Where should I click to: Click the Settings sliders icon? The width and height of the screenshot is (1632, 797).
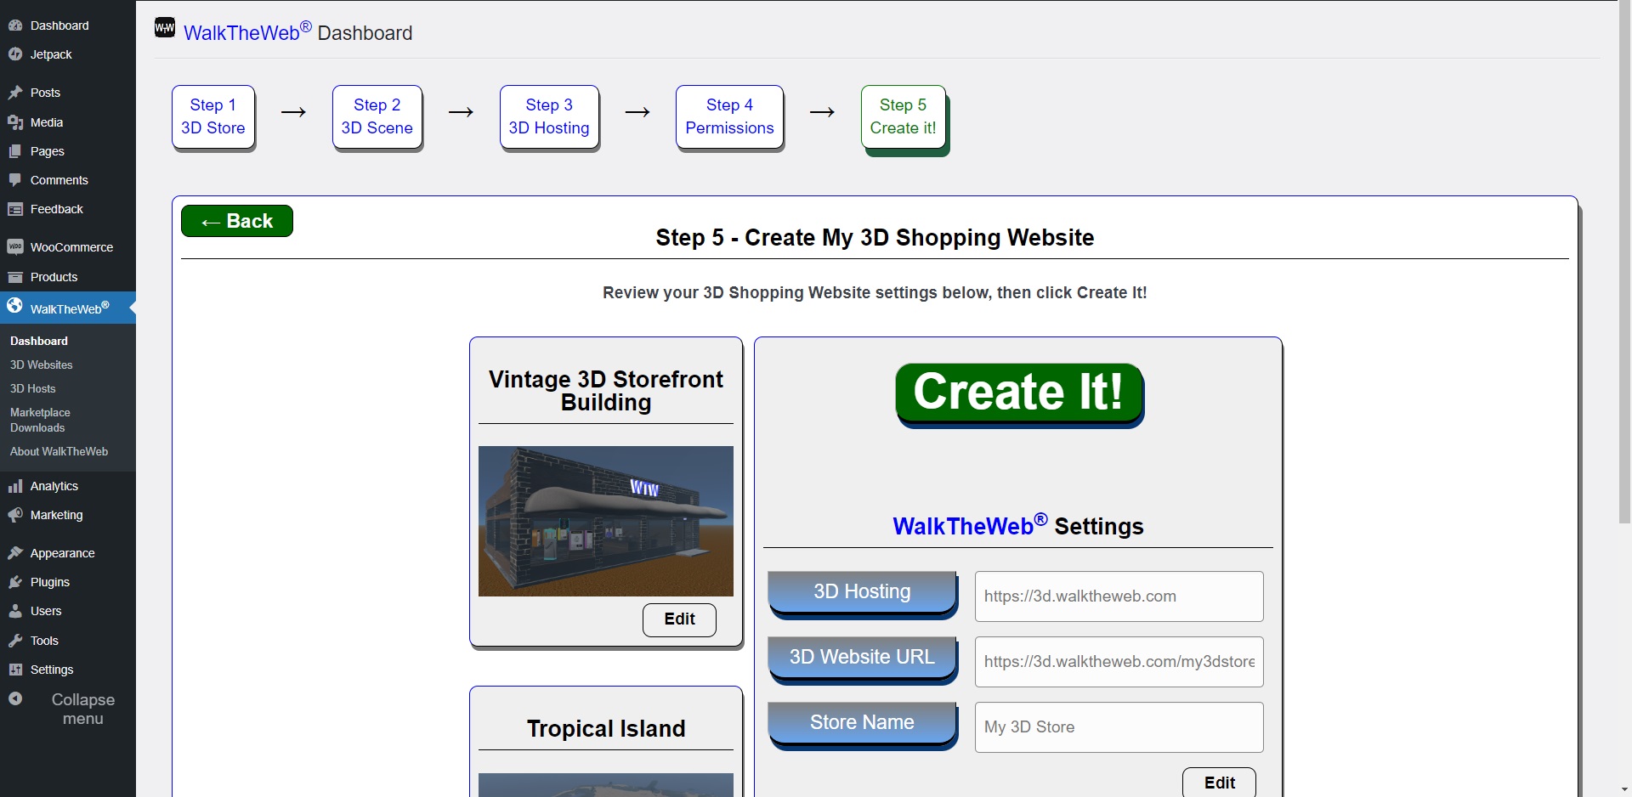point(15,670)
